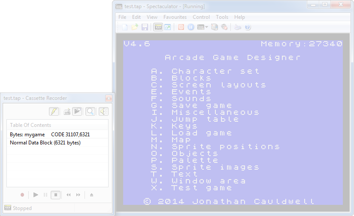Click 'P. Palette' menu line

[185, 160]
